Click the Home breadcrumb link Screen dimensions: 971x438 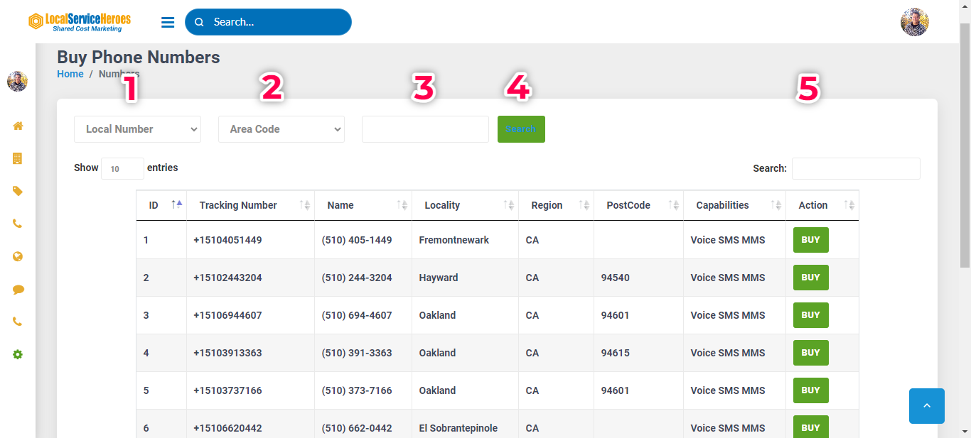coord(70,74)
